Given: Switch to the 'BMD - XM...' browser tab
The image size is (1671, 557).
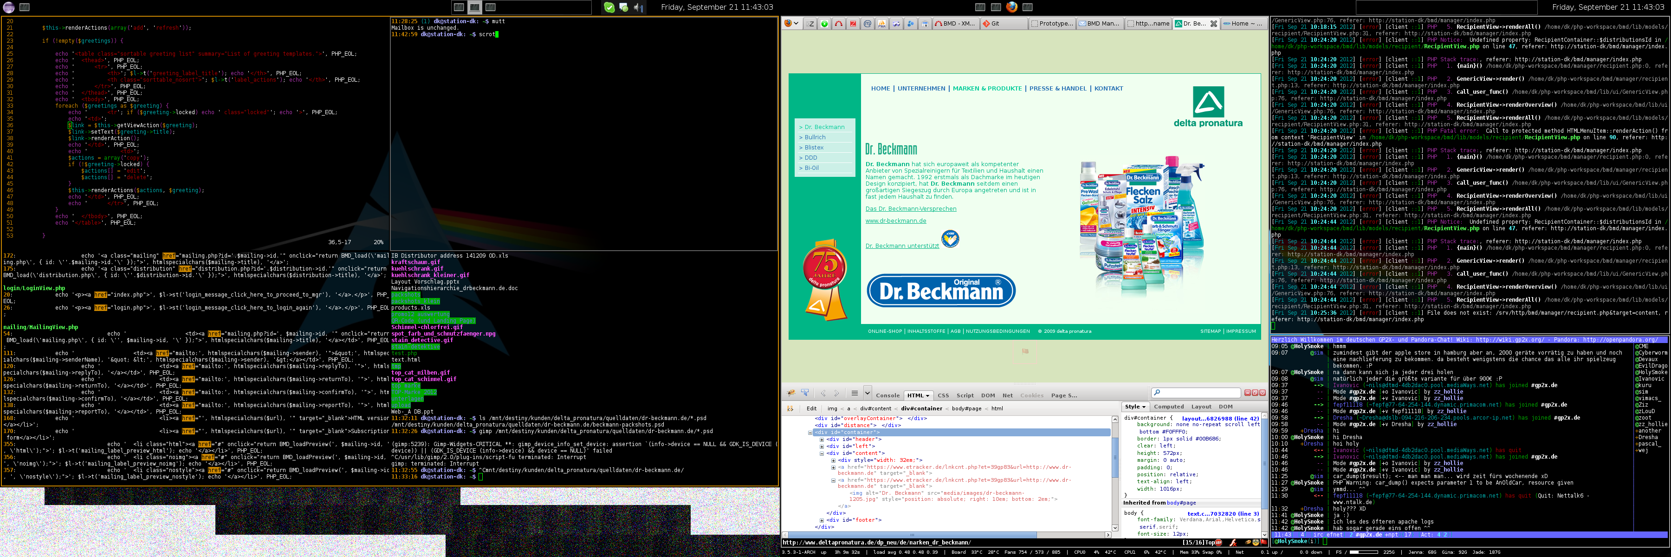Looking at the screenshot, I should pyautogui.click(x=956, y=23).
